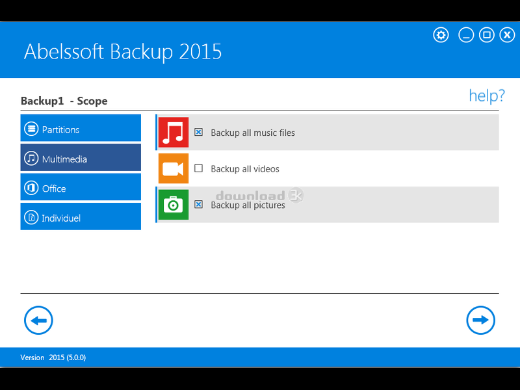Viewport: 520px width, 390px height.
Task: Close the Abelssoft Backup window
Action: coord(507,35)
